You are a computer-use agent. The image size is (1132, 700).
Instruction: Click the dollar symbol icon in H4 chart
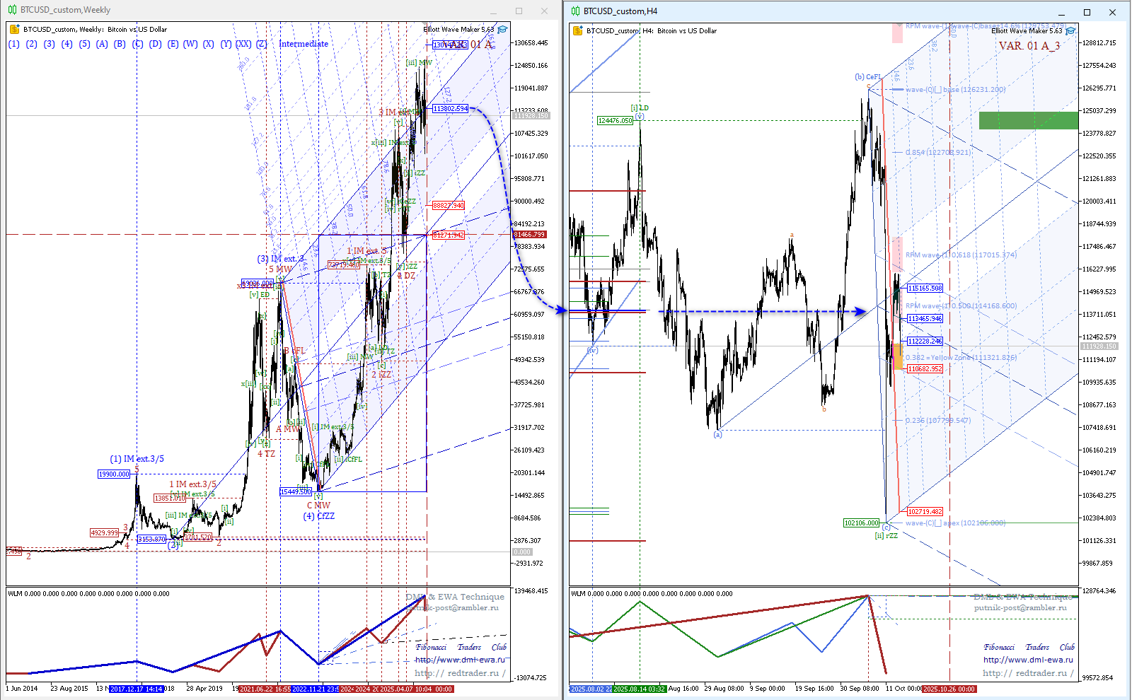577,31
